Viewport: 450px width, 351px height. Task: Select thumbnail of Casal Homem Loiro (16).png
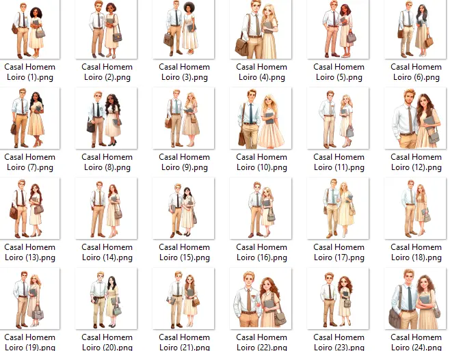[x=261, y=208]
